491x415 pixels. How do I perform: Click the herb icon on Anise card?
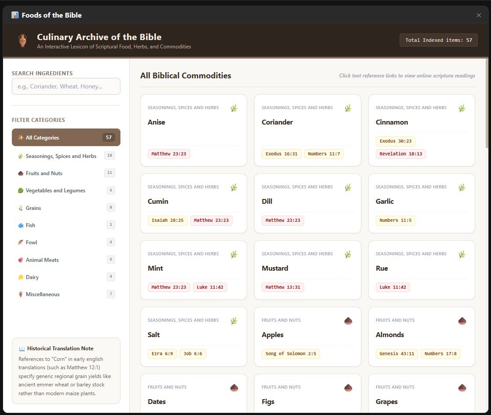[234, 108]
